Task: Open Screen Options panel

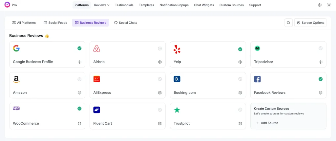Action: [x=310, y=23]
